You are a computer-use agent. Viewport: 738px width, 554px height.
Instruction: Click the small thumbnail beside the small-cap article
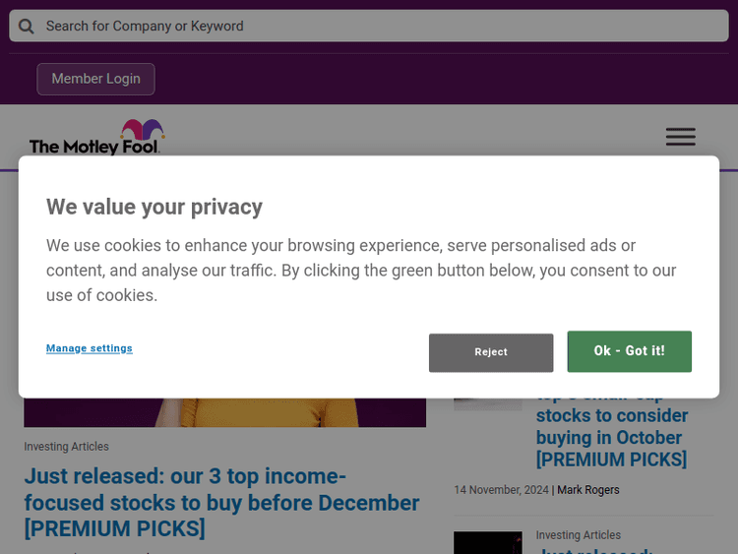point(487,403)
